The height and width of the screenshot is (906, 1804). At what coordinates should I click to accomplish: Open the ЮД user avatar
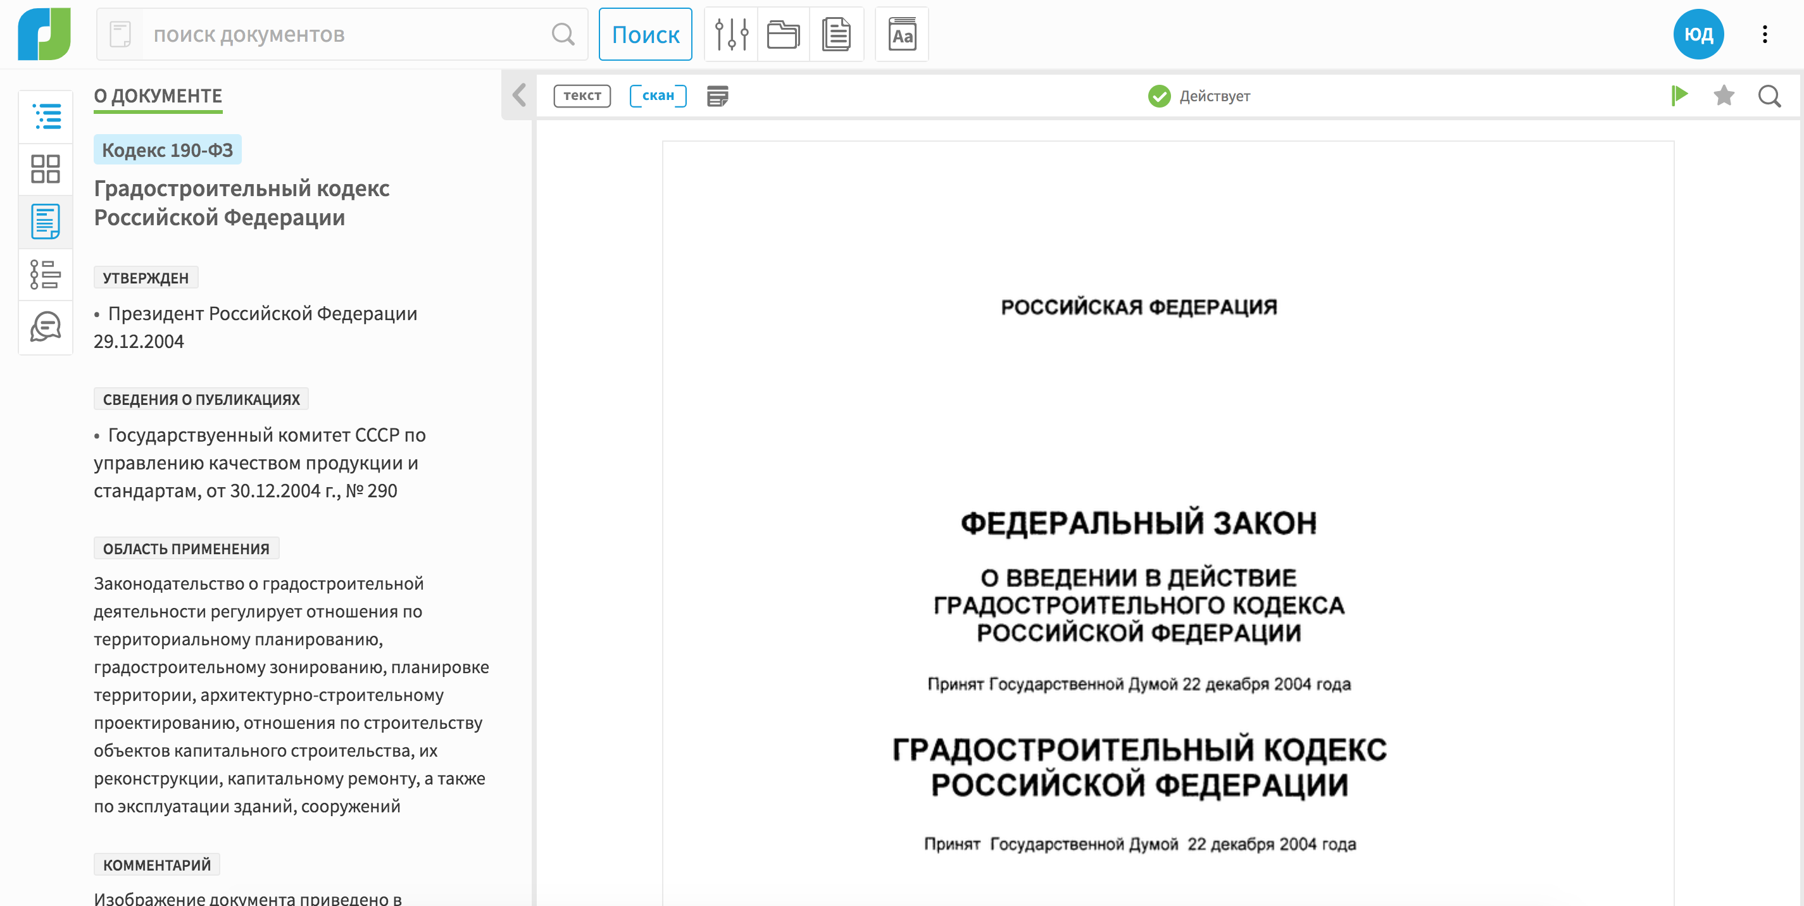1698,34
